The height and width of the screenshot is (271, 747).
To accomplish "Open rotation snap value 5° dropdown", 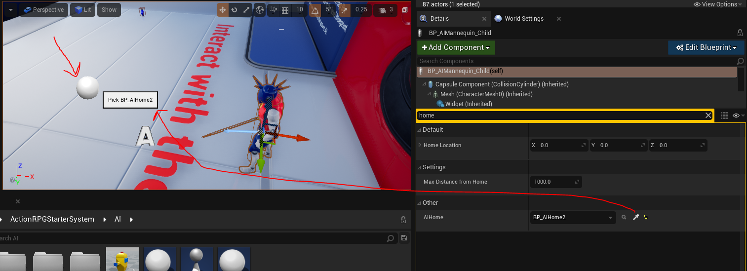I will pos(328,9).
